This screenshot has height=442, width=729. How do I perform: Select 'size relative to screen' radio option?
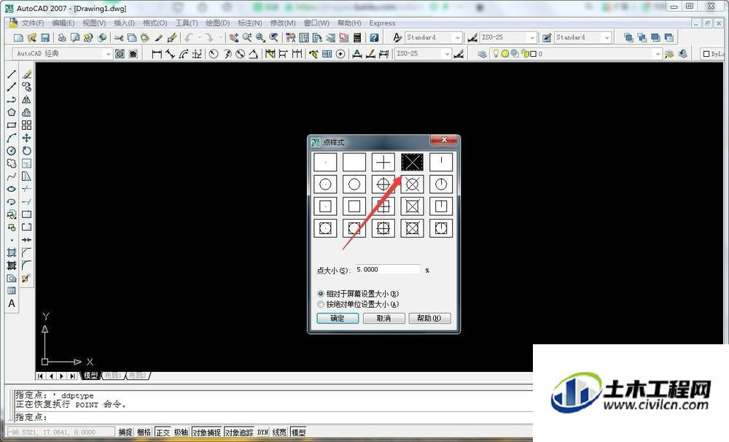coord(320,294)
